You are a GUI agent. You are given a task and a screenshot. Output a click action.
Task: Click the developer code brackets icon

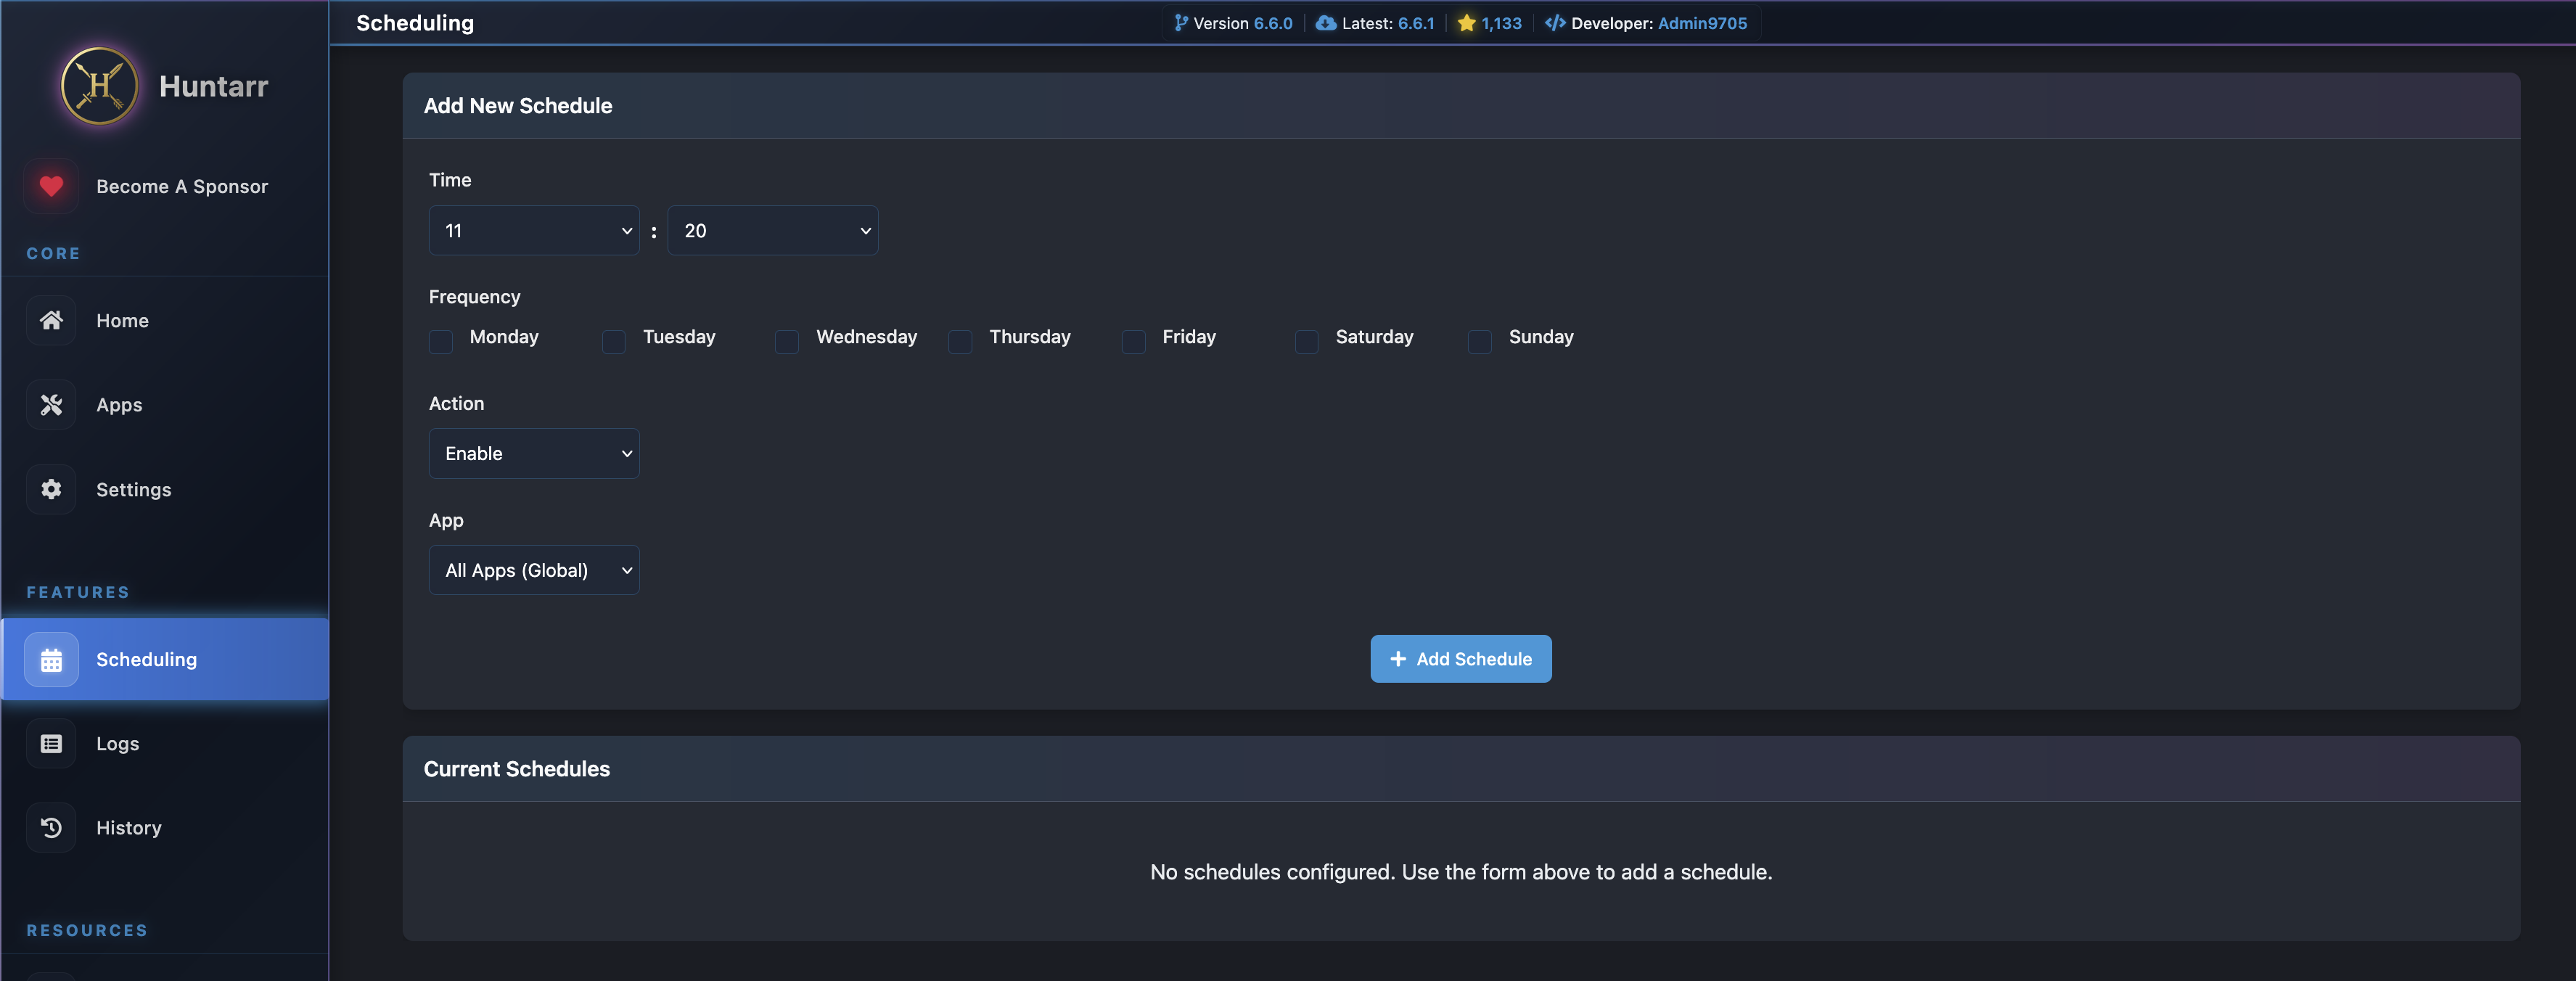tap(1555, 23)
